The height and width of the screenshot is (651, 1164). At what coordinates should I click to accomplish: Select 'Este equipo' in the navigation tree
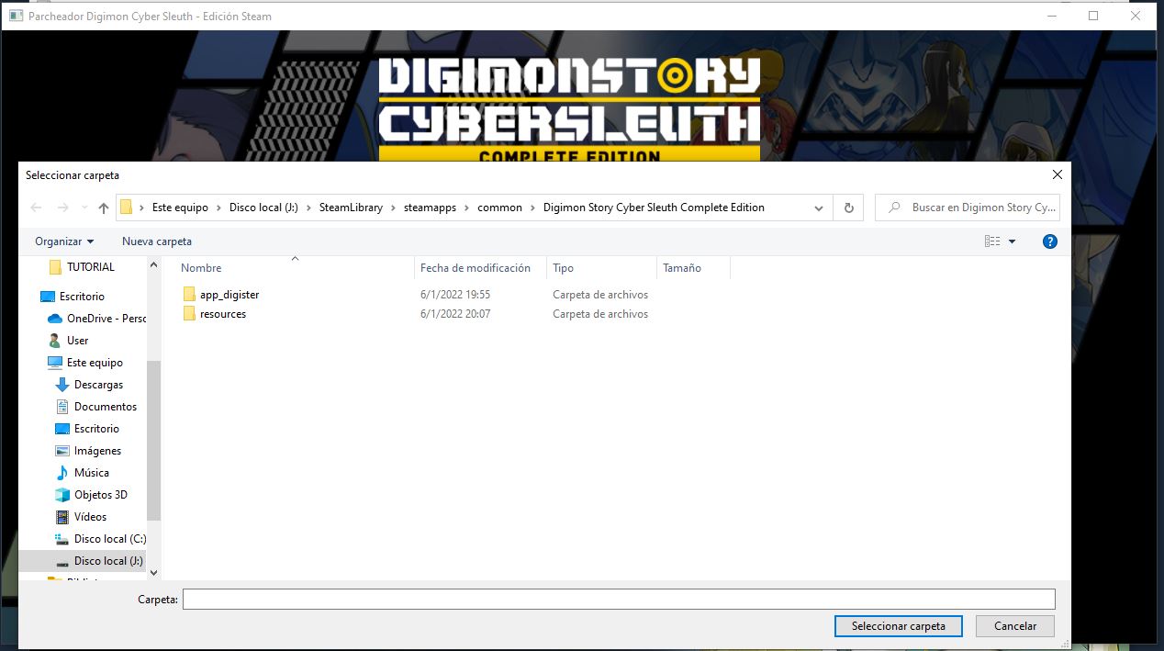tap(95, 363)
